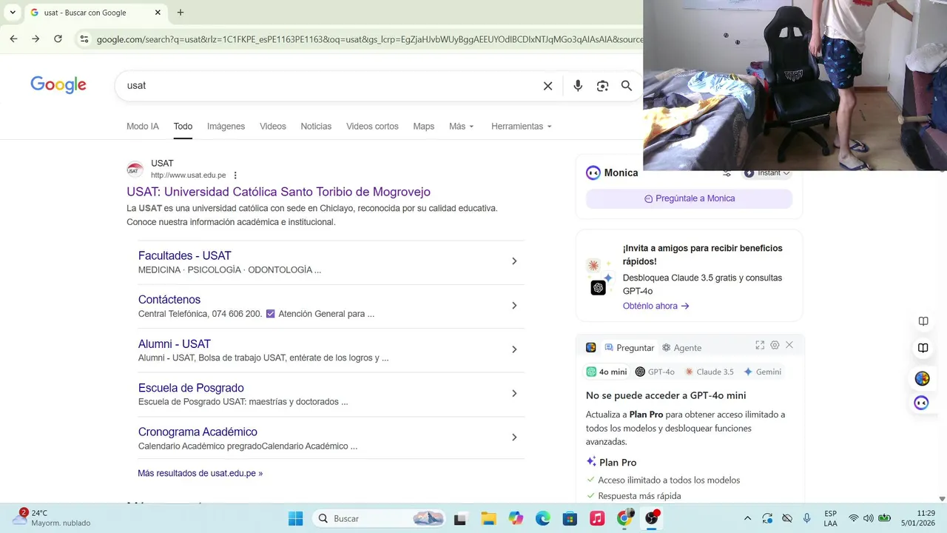The width and height of the screenshot is (947, 533).
Task: Open three-dot menu beside usat.edu.pe URL
Action: [x=235, y=175]
